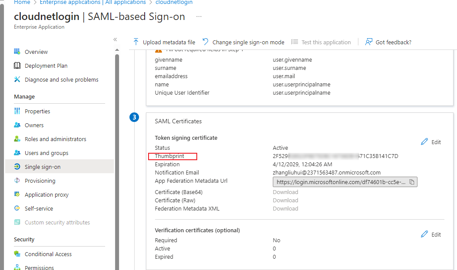The image size is (457, 270).
Task: Open the Deployment Plan page
Action: pyautogui.click(x=46, y=66)
